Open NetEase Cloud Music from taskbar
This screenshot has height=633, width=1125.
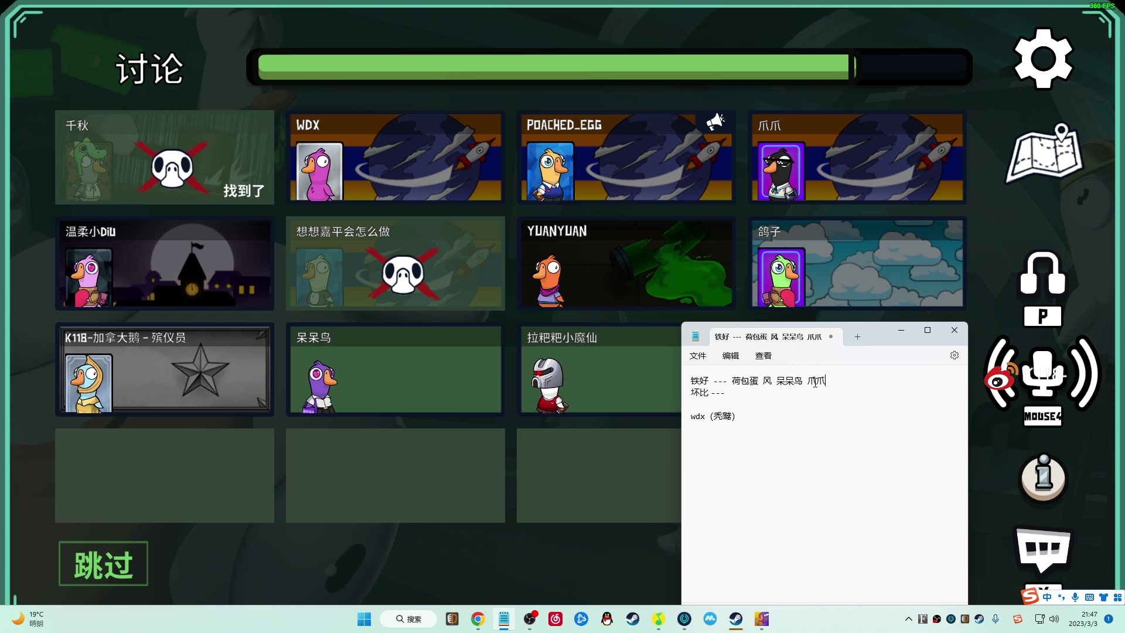click(x=555, y=619)
